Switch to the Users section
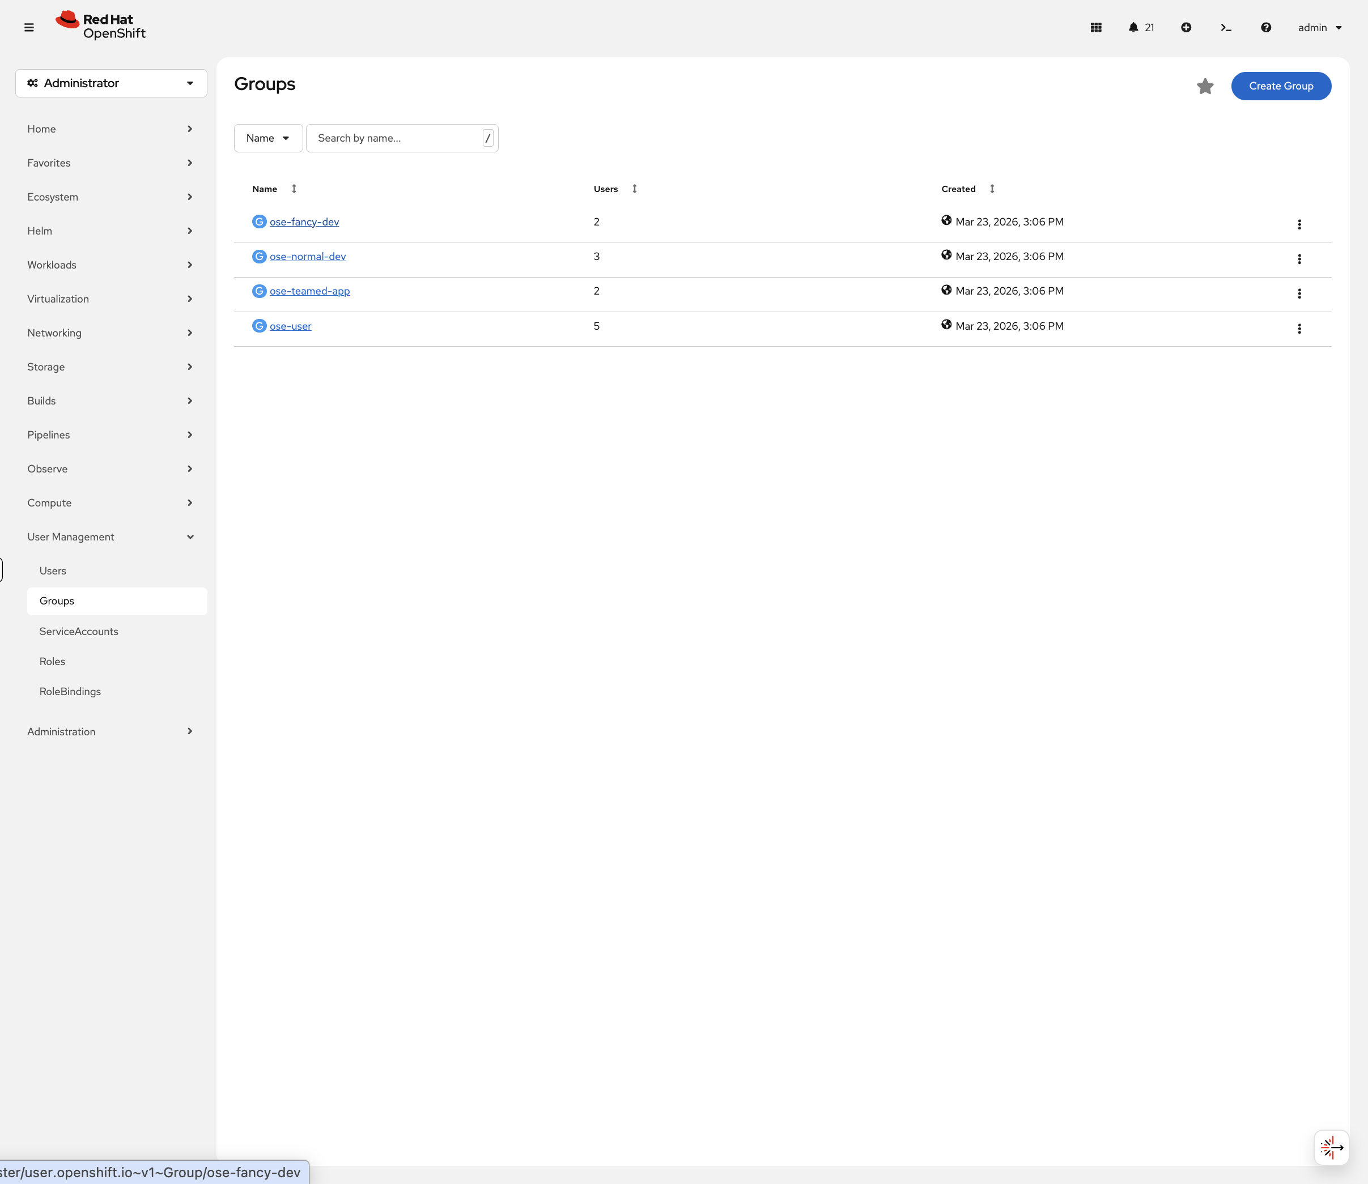This screenshot has width=1368, height=1184. pyautogui.click(x=52, y=570)
